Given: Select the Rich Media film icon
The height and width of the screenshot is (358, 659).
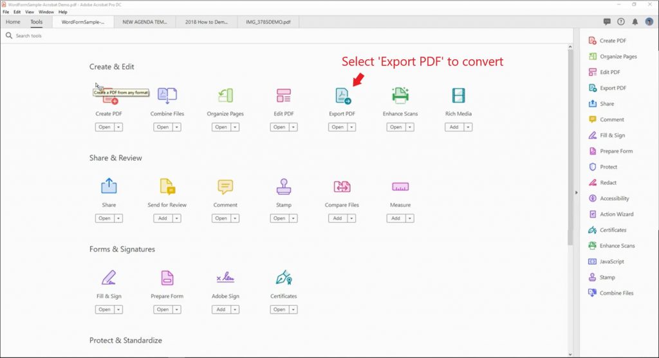Looking at the screenshot, I should tap(458, 95).
